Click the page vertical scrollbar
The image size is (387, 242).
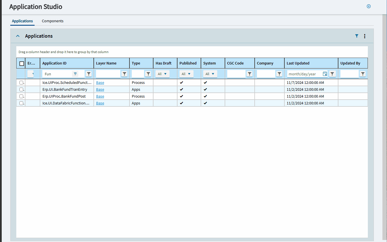click(385, 127)
